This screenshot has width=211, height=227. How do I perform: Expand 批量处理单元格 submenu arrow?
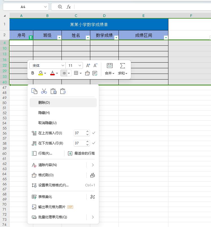93,217
